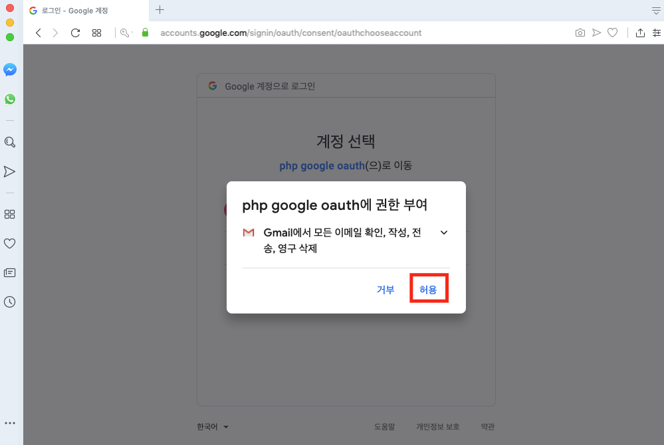Expand Gmail permission details chevron
Image resolution: width=664 pixels, height=445 pixels.
pos(444,232)
